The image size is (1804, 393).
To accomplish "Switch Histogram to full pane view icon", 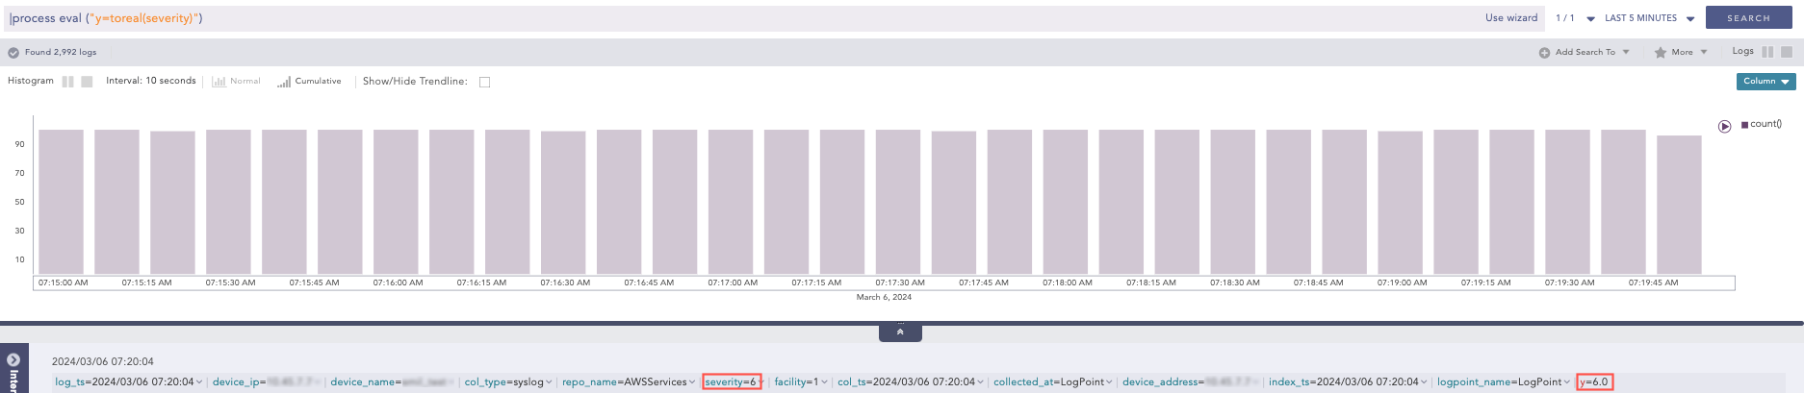I will 87,82.
